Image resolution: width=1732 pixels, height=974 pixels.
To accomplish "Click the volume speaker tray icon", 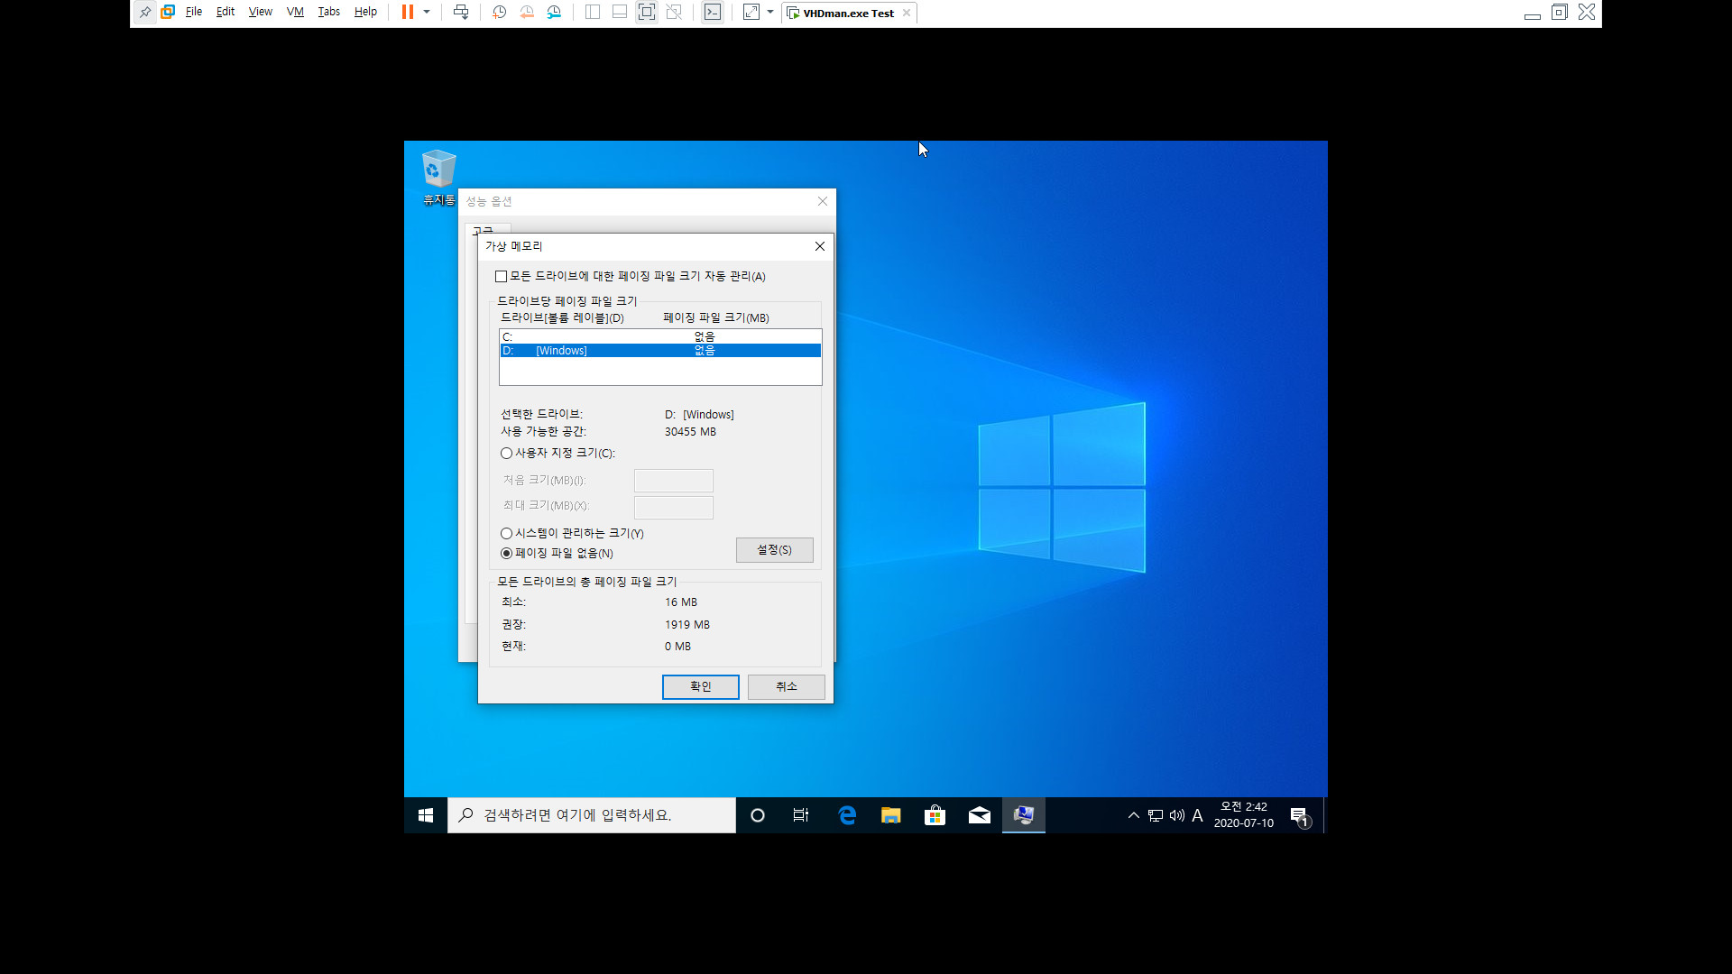I will click(x=1177, y=815).
